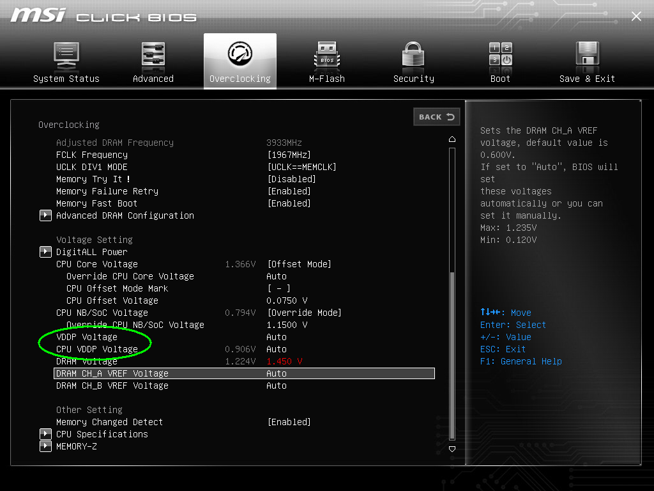This screenshot has height=491, width=654.
Task: Click F1: General Help hint
Action: point(521,361)
